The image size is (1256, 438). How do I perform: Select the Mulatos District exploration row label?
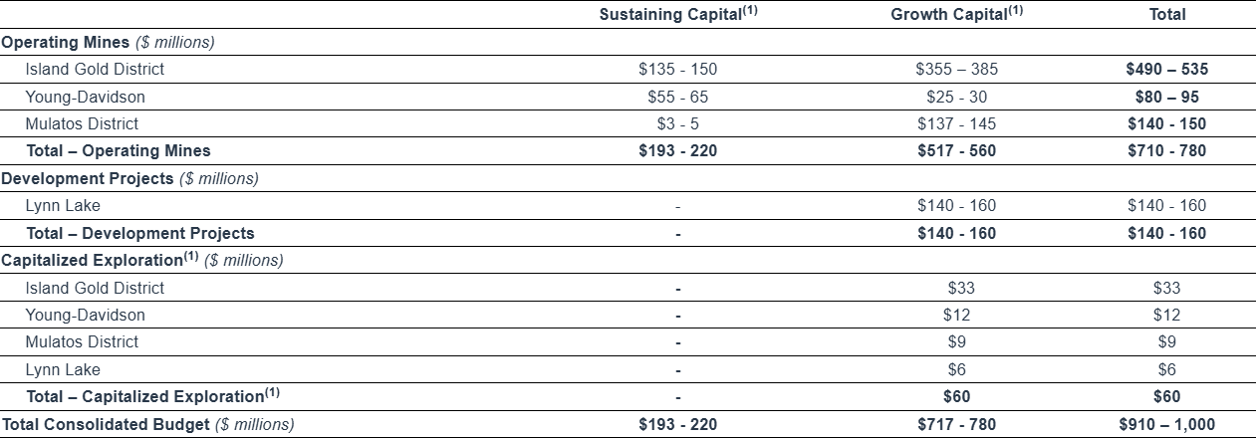pyautogui.click(x=82, y=341)
